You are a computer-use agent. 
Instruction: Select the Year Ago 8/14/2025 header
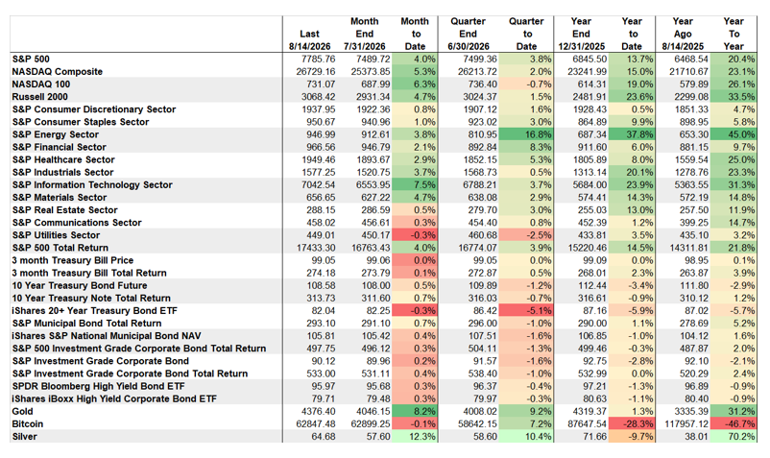pyautogui.click(x=683, y=34)
